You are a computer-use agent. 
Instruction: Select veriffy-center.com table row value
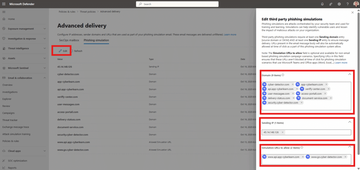point(68,97)
